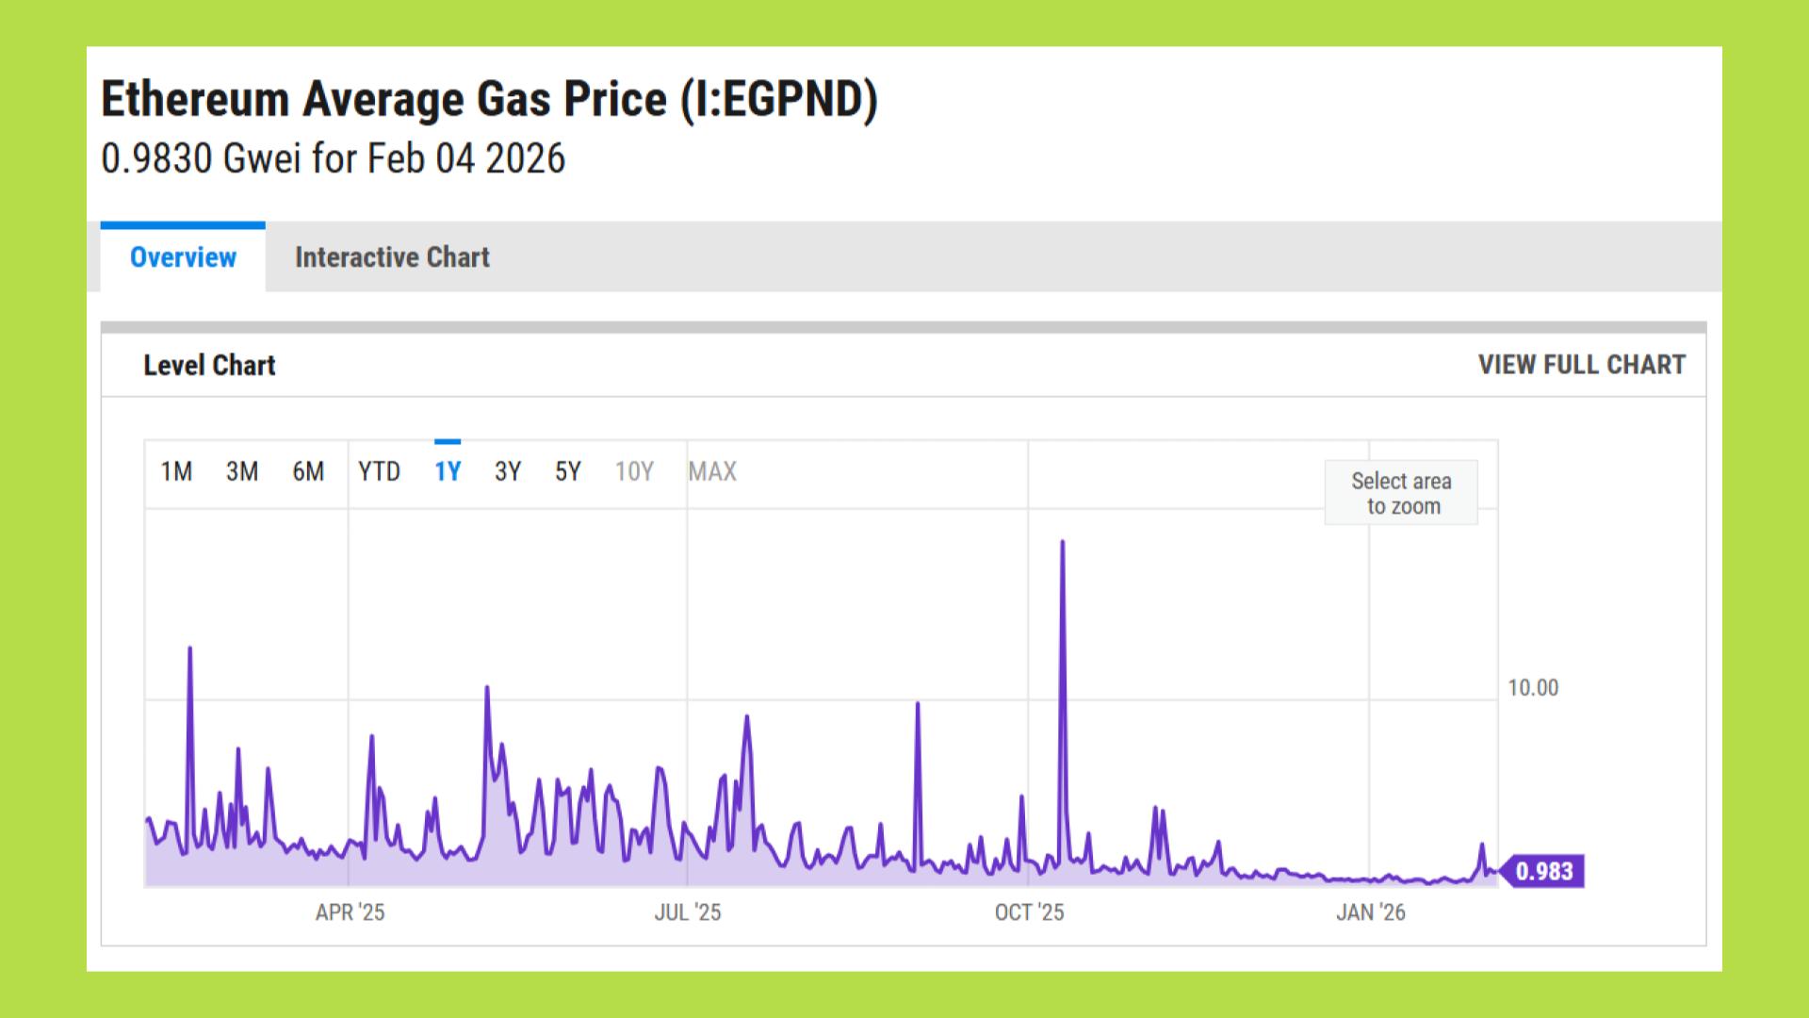The image size is (1809, 1018).
Task: Select the 3M time range
Action: (242, 471)
